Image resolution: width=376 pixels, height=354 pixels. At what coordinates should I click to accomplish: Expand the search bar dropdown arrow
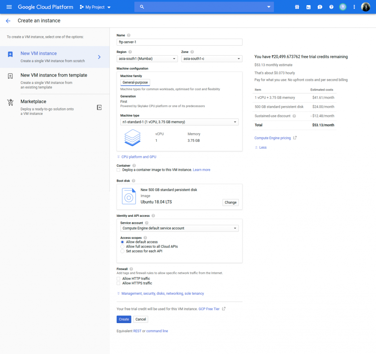269,7
